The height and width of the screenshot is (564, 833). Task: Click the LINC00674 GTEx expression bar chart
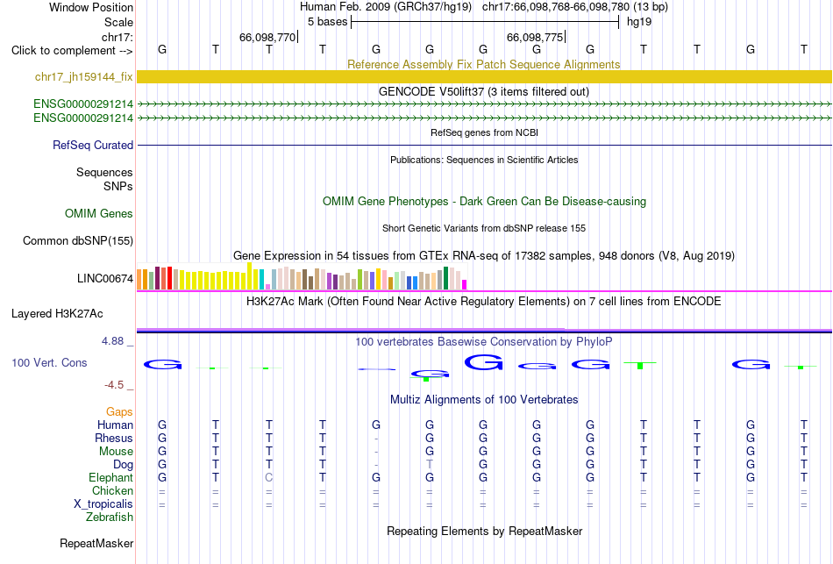tap(302, 276)
